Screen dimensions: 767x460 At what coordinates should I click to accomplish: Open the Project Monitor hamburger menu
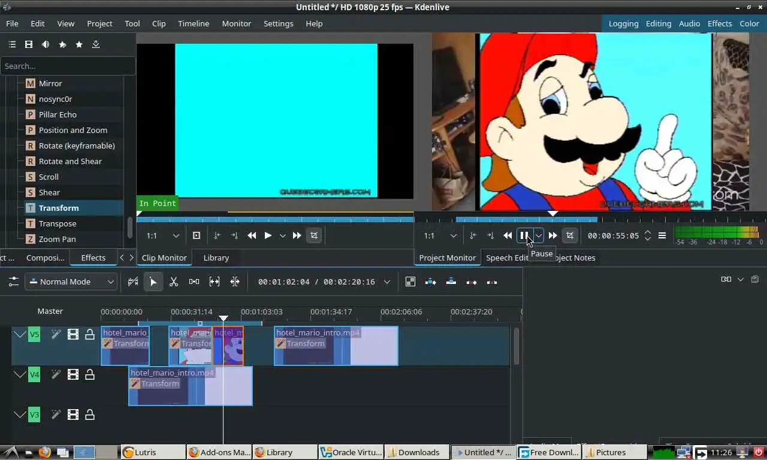662,235
